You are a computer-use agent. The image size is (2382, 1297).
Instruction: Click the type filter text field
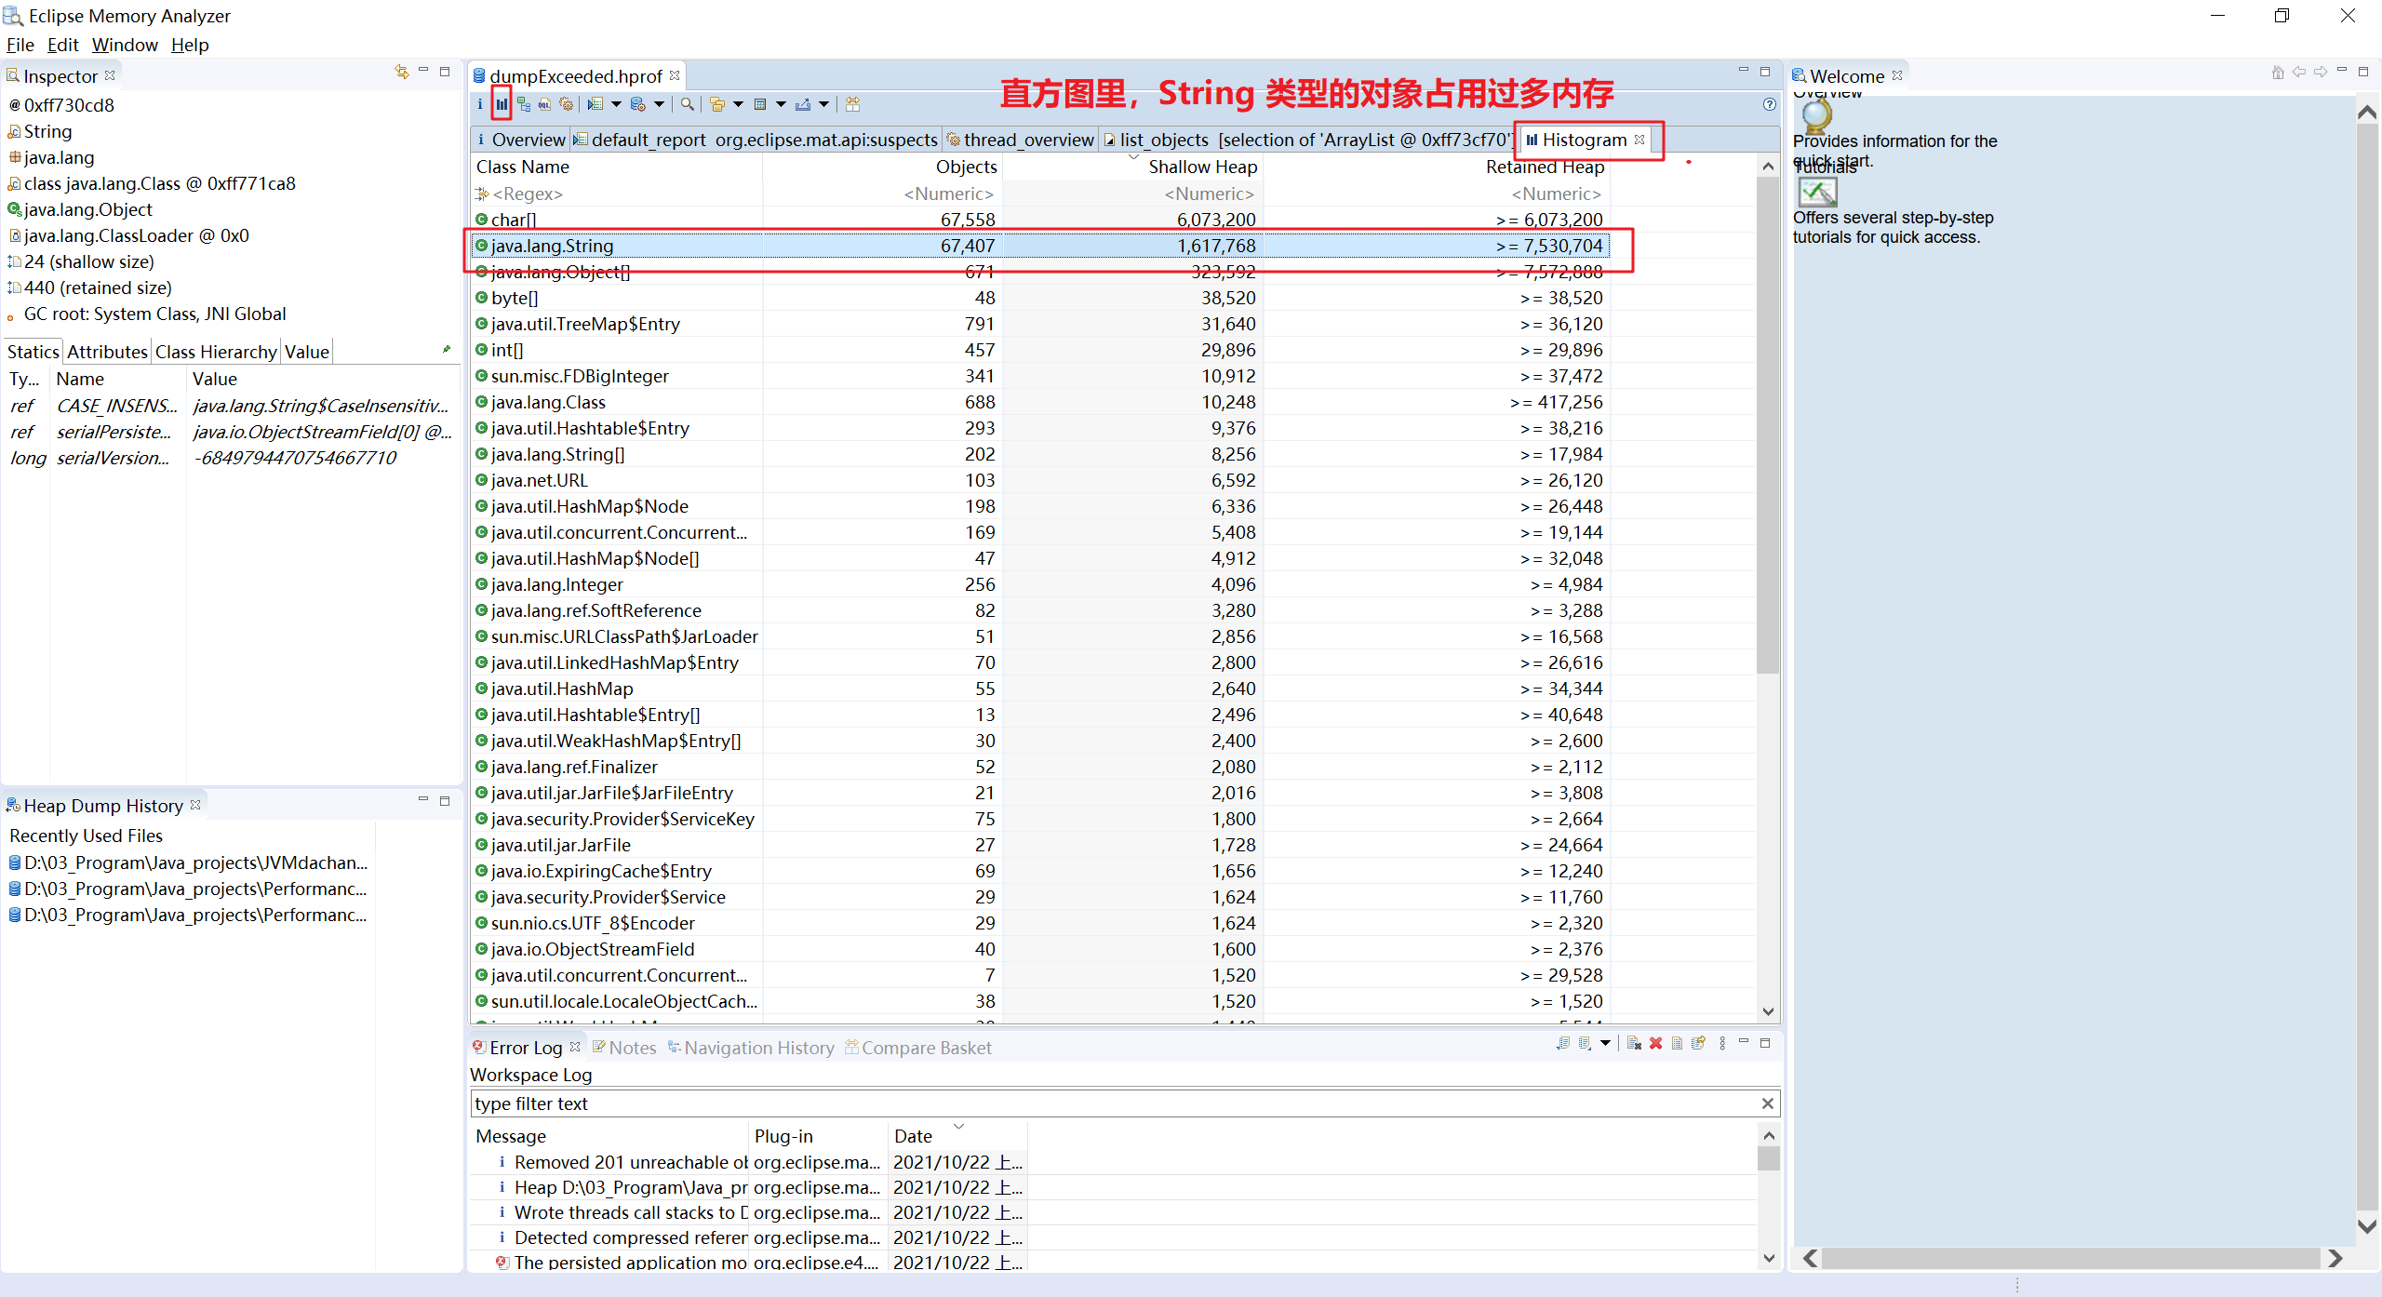(1115, 1103)
